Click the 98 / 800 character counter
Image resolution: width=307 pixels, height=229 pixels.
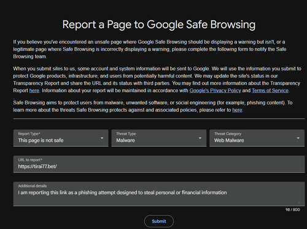293,210
